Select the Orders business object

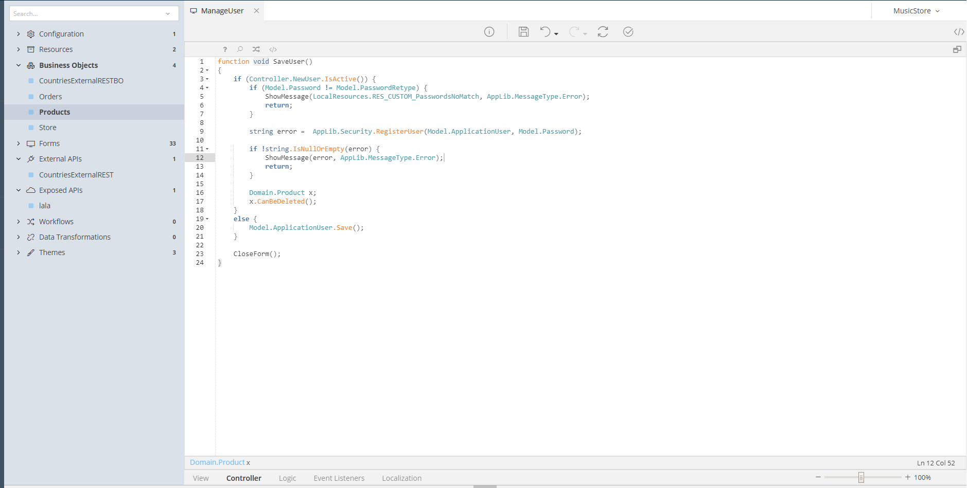50,97
